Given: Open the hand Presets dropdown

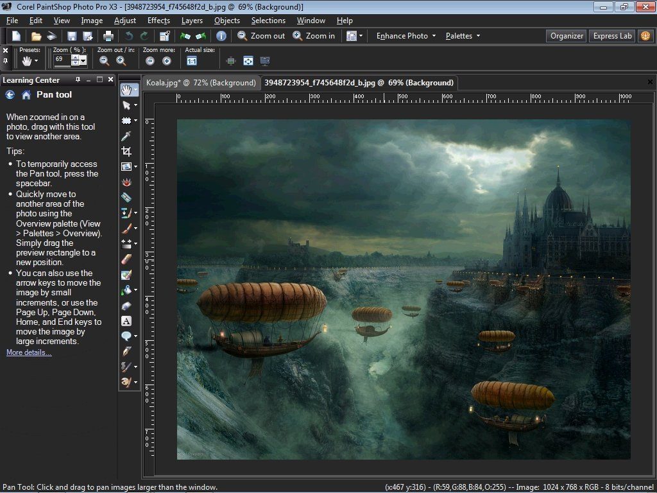Looking at the screenshot, I should (30, 61).
